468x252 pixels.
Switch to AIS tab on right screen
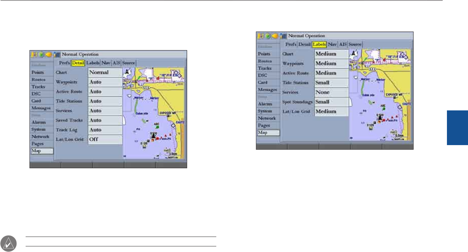tap(343, 44)
